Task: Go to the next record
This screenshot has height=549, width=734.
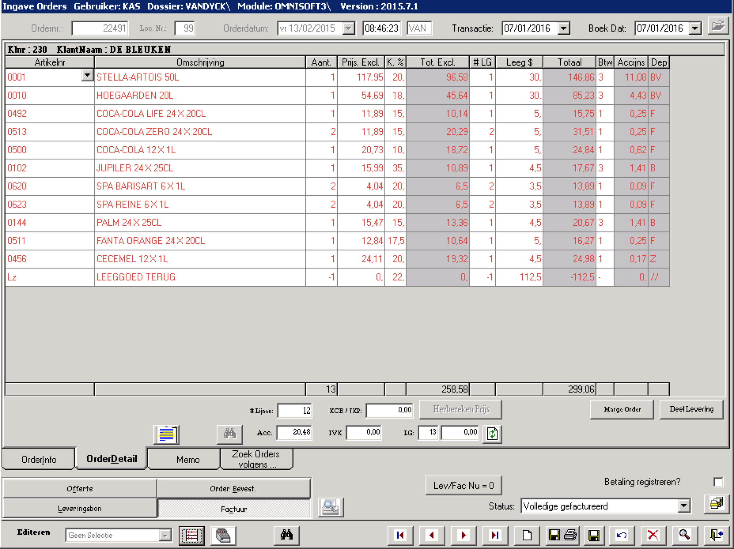Action: (x=464, y=535)
